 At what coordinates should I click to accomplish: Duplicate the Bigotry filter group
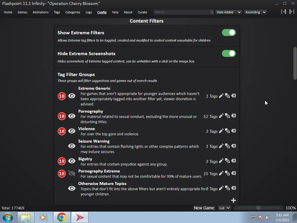click(227, 161)
